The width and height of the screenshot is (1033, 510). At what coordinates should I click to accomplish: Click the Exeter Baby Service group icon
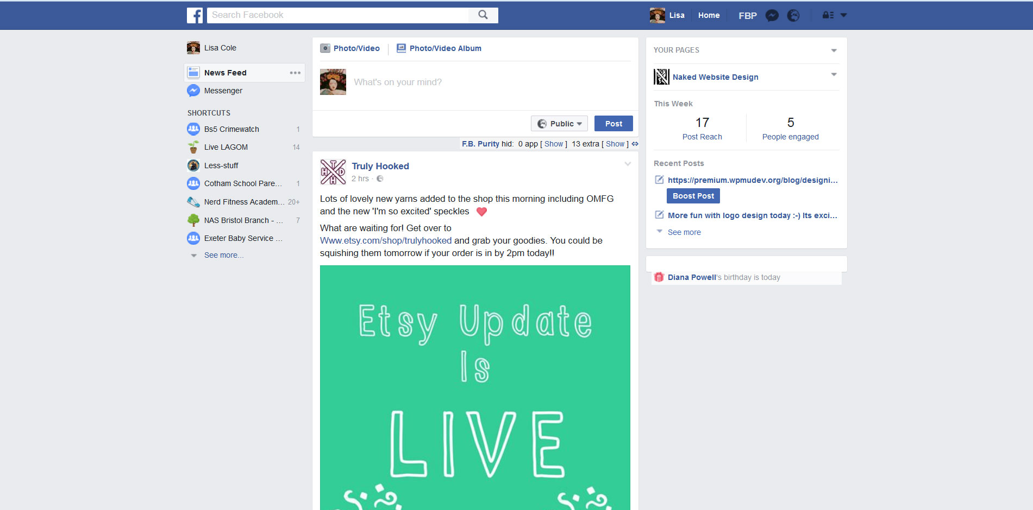coord(193,238)
